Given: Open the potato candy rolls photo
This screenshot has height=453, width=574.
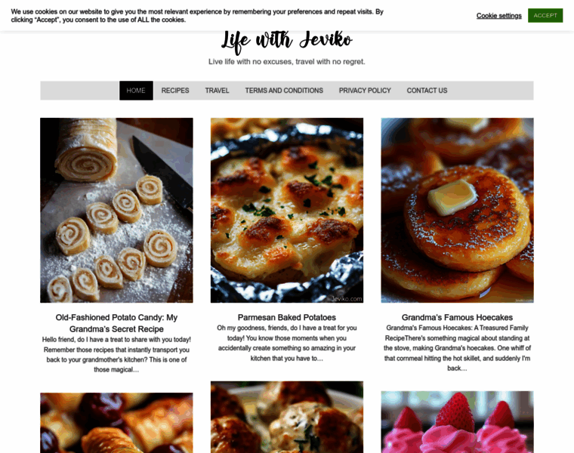Looking at the screenshot, I should [116, 210].
